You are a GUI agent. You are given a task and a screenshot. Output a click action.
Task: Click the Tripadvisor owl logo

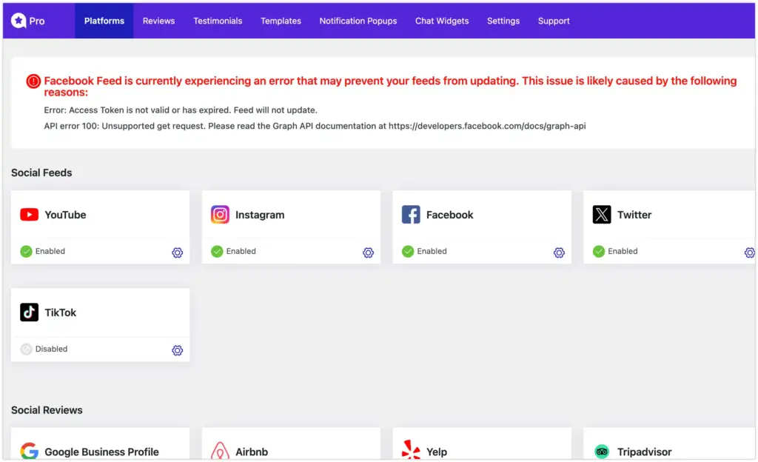click(x=602, y=452)
